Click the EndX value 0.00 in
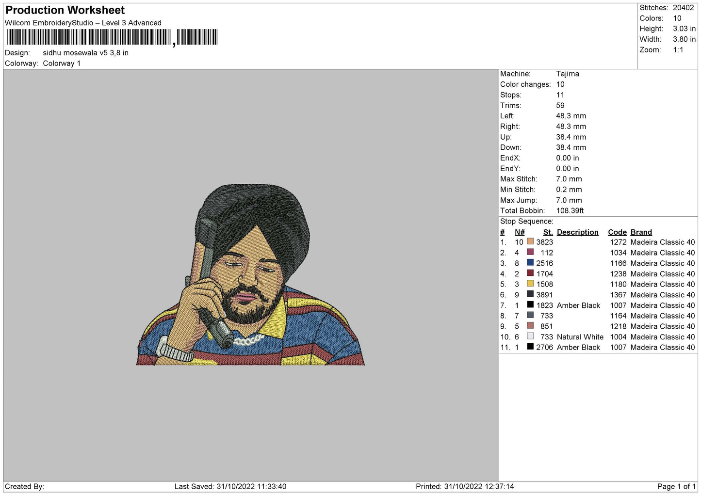 [568, 158]
